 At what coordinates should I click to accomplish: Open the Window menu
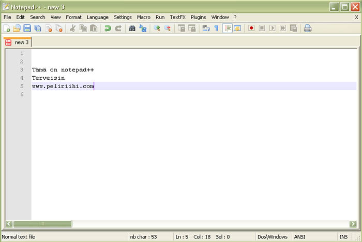220,17
